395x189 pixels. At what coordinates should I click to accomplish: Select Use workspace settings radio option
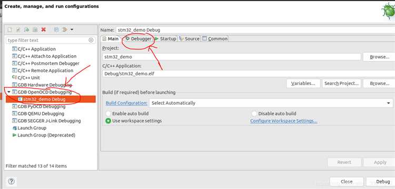(x=134, y=121)
